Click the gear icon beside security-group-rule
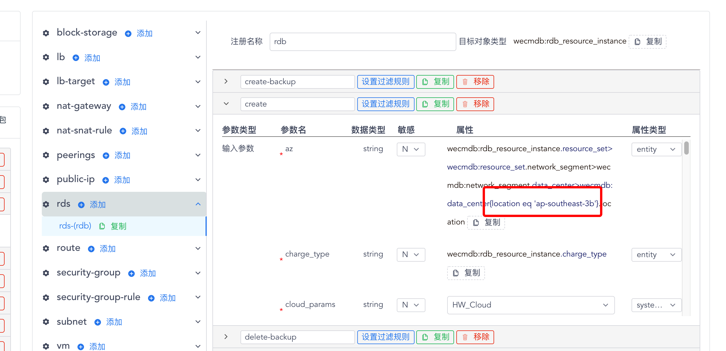This screenshot has width=726, height=351. (x=46, y=297)
